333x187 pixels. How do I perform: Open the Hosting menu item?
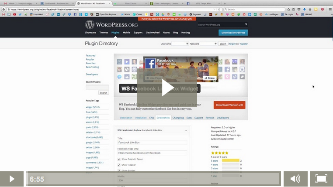coord(186,33)
